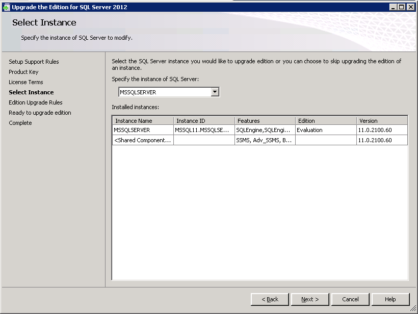Click the Evaluation edition cell
The width and height of the screenshot is (418, 314).
tap(326, 130)
